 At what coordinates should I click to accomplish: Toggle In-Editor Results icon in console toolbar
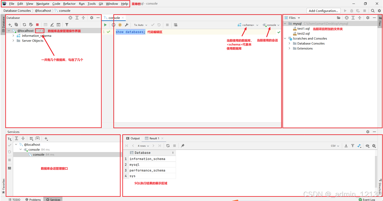coord(175,25)
